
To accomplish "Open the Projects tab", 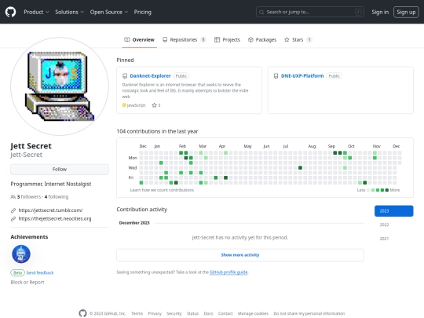I will click(227, 40).
